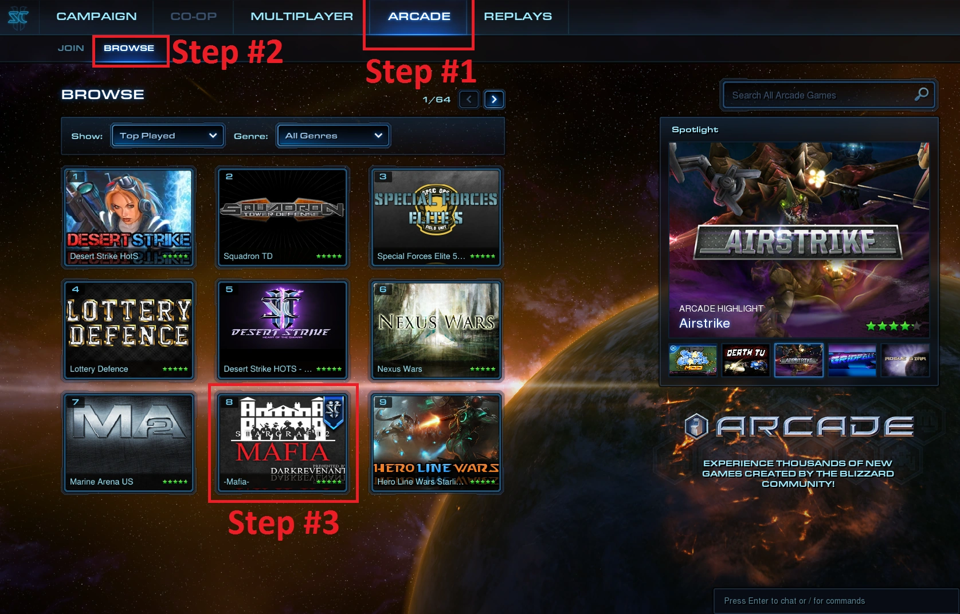Open the Airstrike spotlight banner
Viewport: 960px width, 614px height.
[799, 240]
